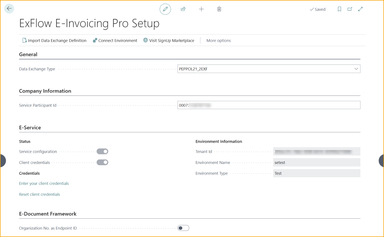The image size is (384, 237).
Task: Toggle Organization No. as Endpoint ID
Action: 183,228
